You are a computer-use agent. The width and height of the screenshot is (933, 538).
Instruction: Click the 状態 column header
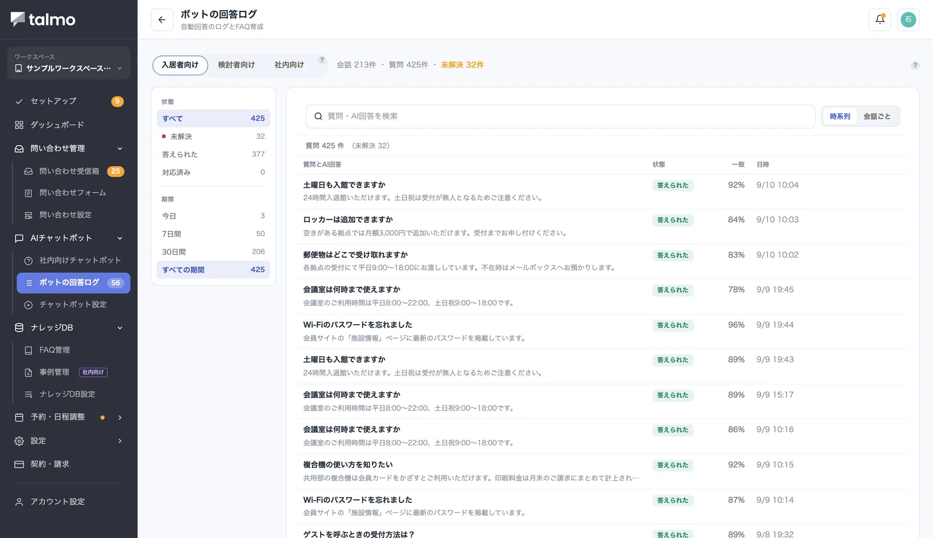659,165
